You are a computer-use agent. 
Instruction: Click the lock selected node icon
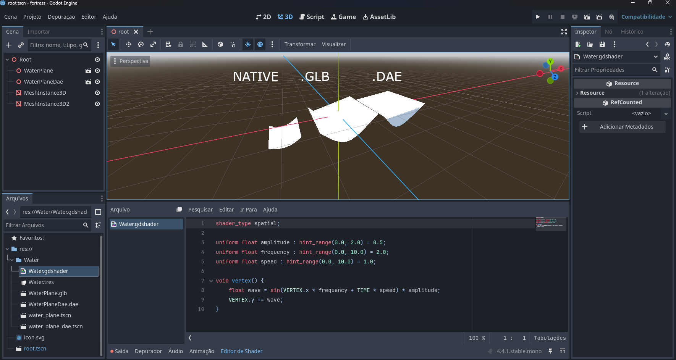(x=181, y=45)
